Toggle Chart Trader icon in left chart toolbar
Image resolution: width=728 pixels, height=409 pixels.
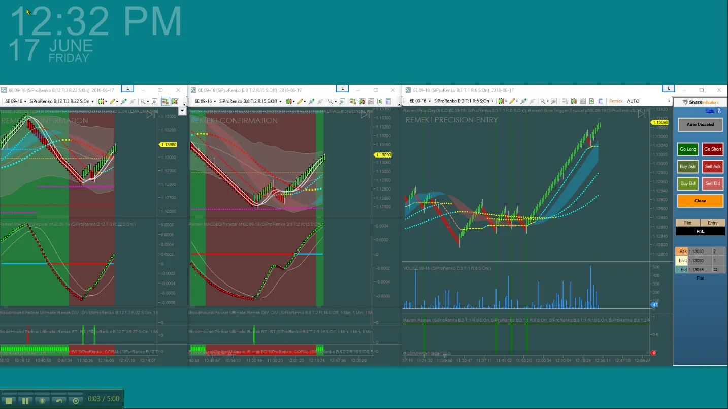click(x=166, y=101)
